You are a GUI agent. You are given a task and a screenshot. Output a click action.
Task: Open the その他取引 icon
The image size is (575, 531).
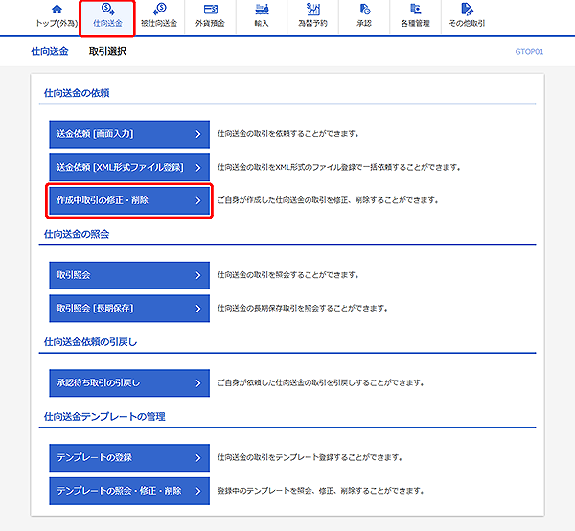point(468,9)
